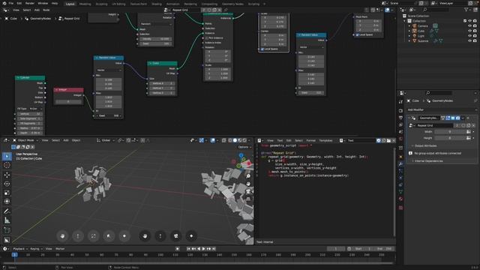
Task: Open the Object Mode dropdown
Action: coord(25,140)
